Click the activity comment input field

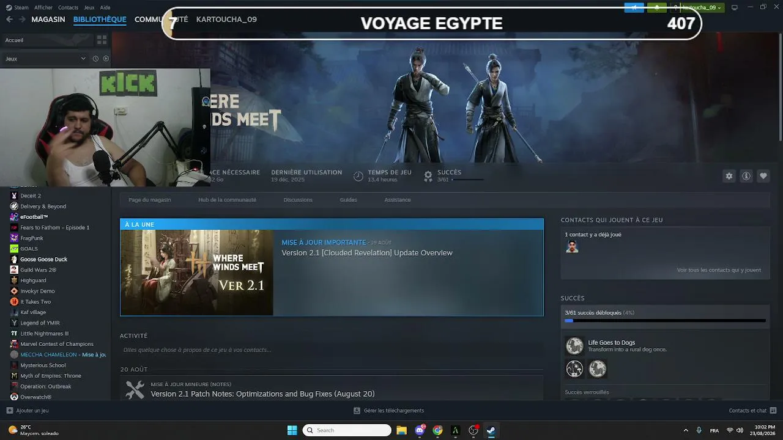pyautogui.click(x=332, y=350)
